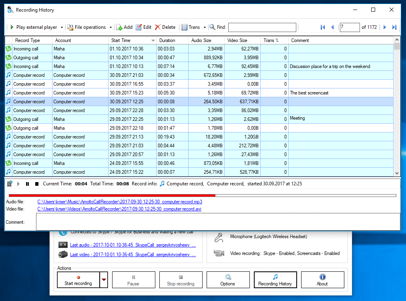Expand Start recording dropdown arrow

(104, 280)
